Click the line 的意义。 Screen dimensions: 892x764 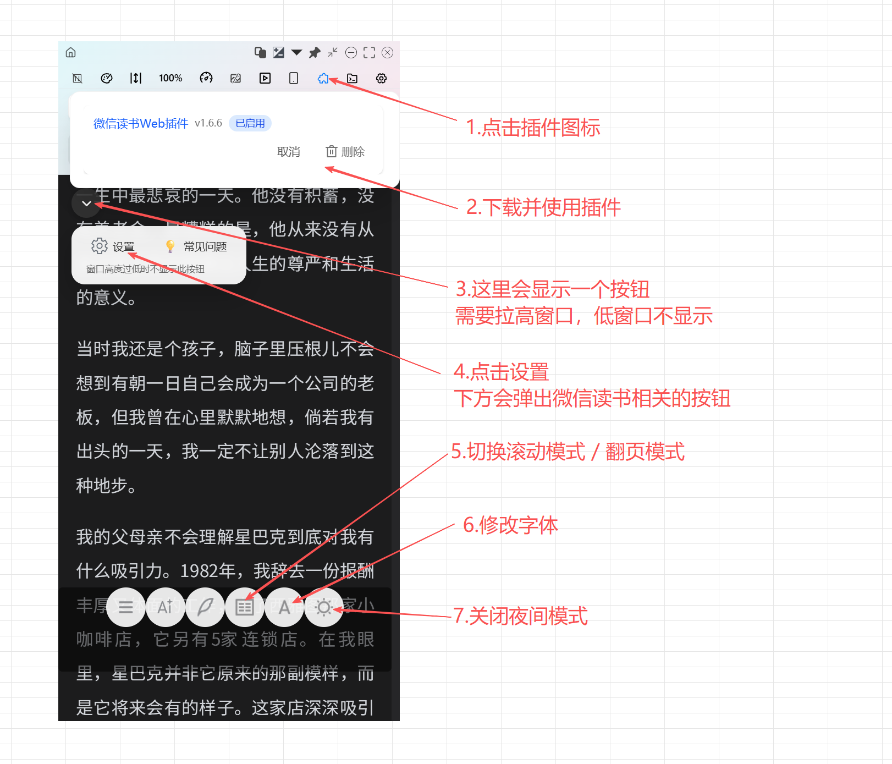pos(106,298)
